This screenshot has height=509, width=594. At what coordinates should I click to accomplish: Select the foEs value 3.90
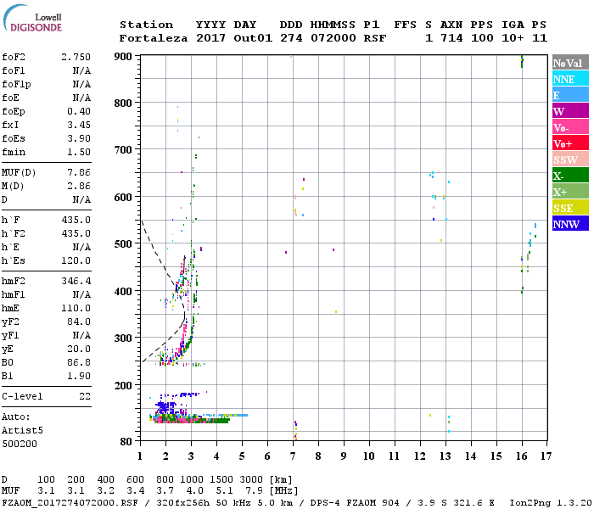pos(79,138)
